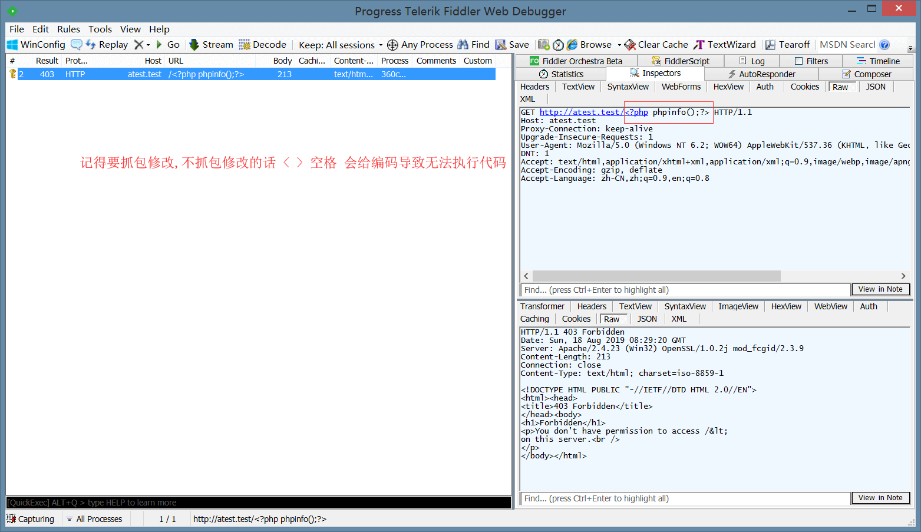This screenshot has height=532, width=921.
Task: Toggle the Decode option in toolbar
Action: pos(262,45)
